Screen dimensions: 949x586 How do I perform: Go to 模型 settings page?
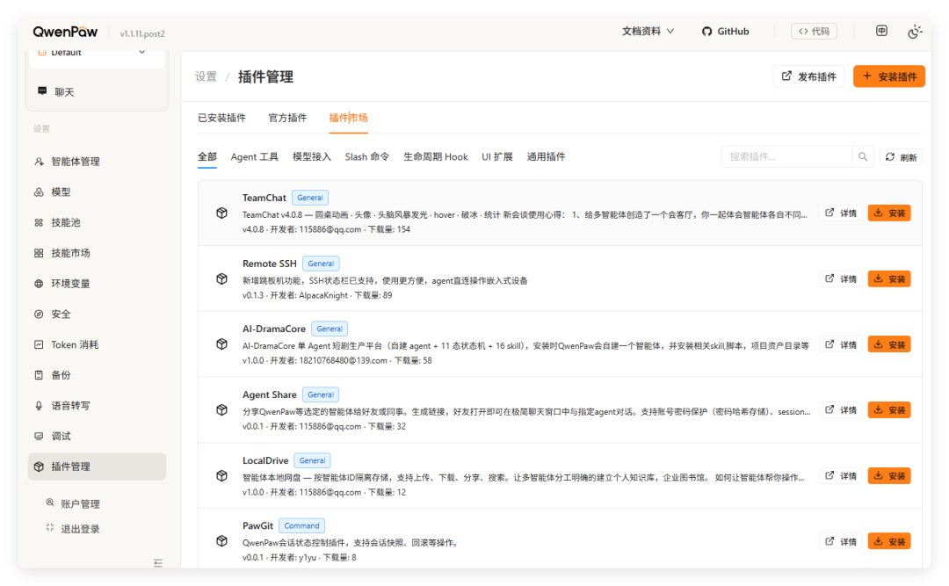97,192
